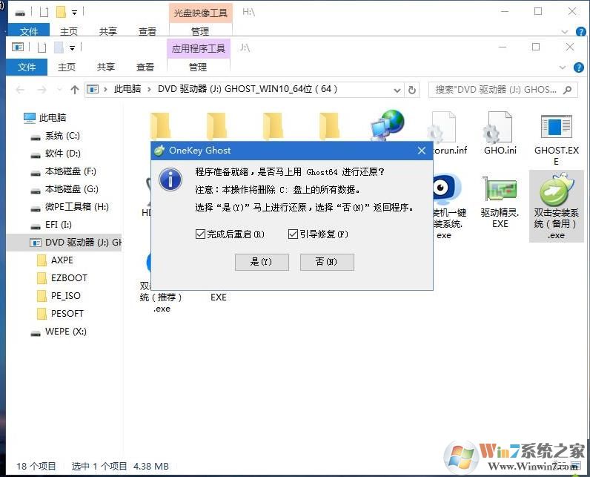
Task: Click the 应用程序工具 contextual tab header
Action: click(199, 48)
